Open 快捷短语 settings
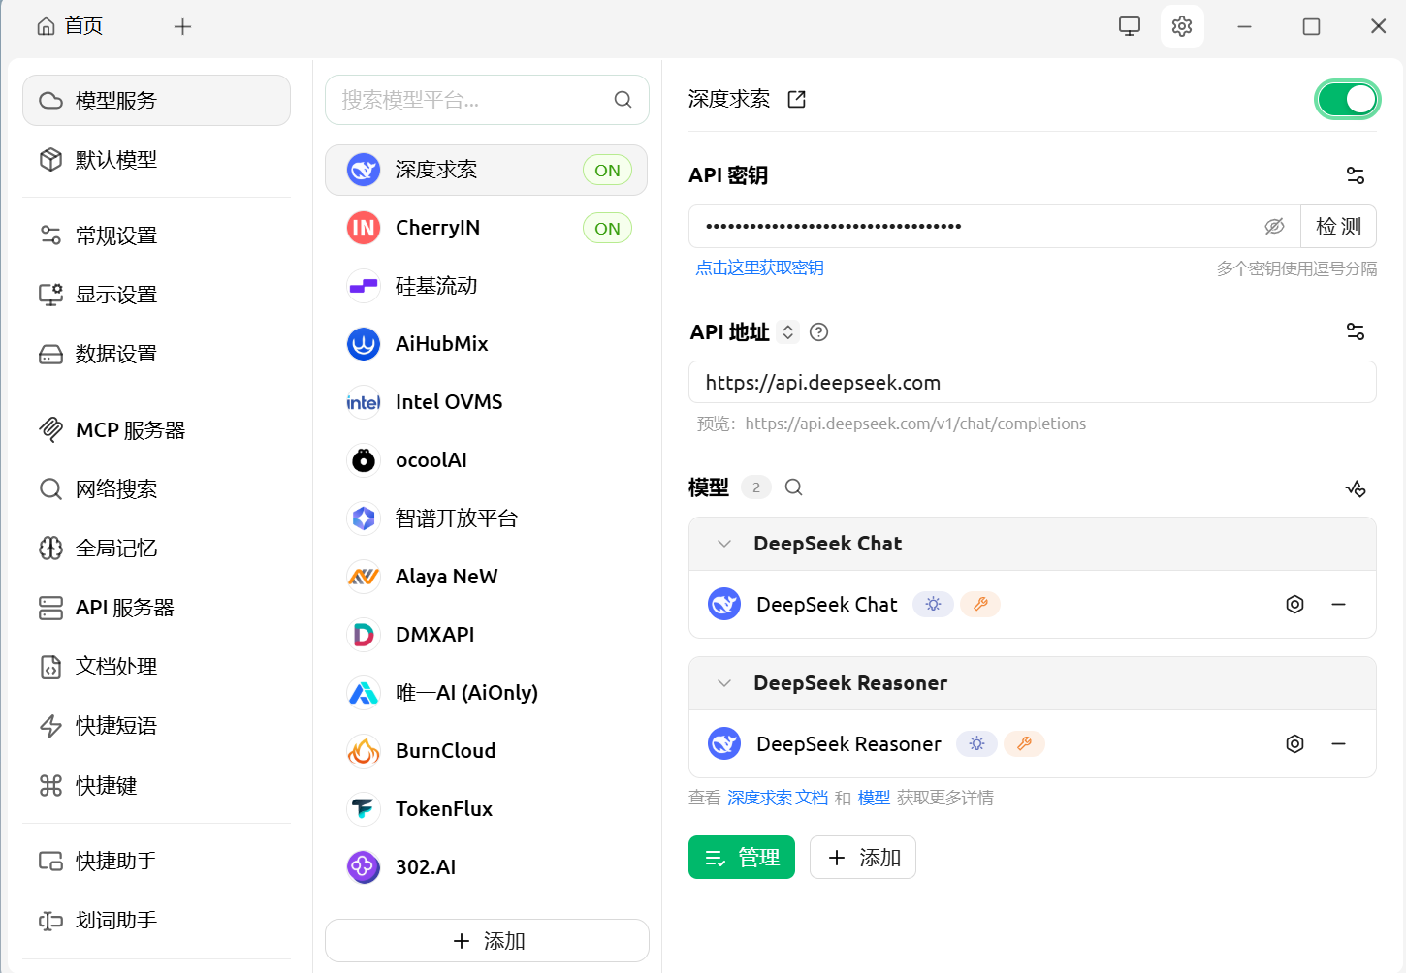The image size is (1406, 973). tap(156, 726)
